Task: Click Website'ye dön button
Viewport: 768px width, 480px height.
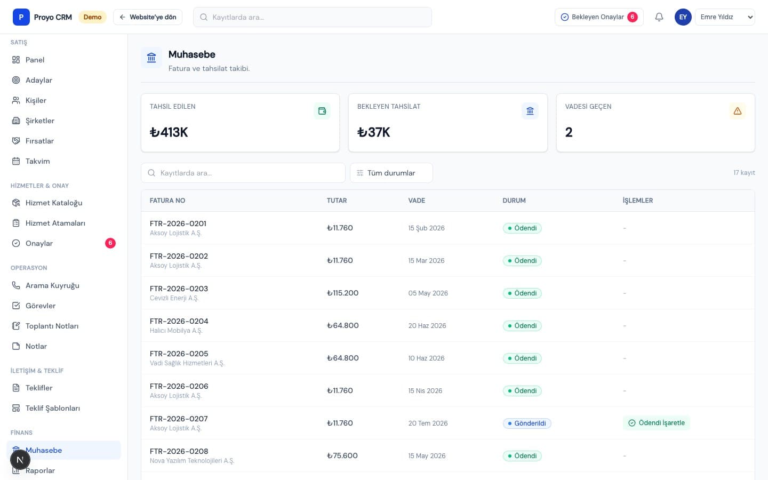Action: point(148,17)
